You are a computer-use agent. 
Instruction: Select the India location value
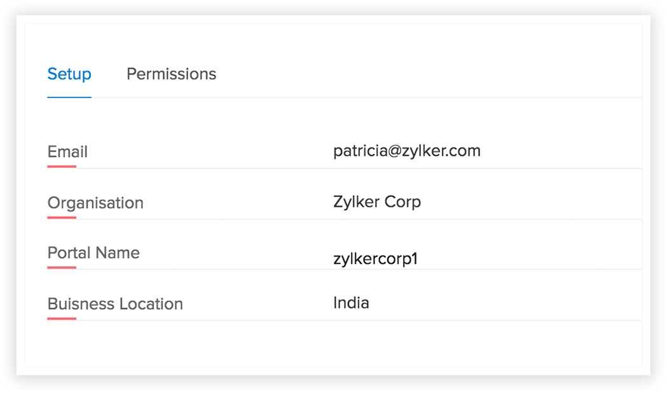351,303
